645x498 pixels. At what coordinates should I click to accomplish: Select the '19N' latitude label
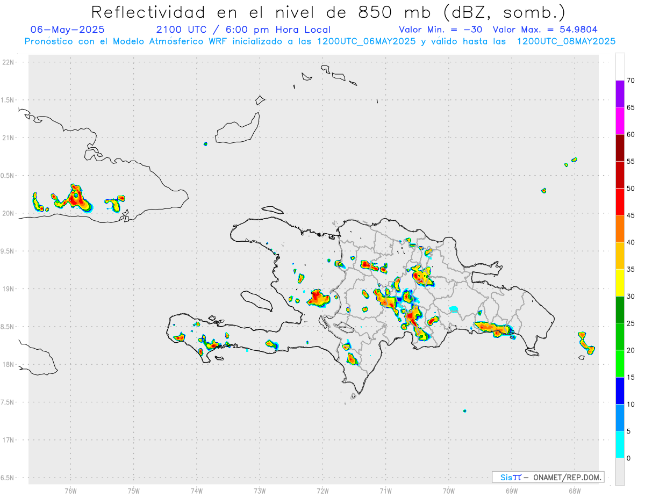[9, 288]
